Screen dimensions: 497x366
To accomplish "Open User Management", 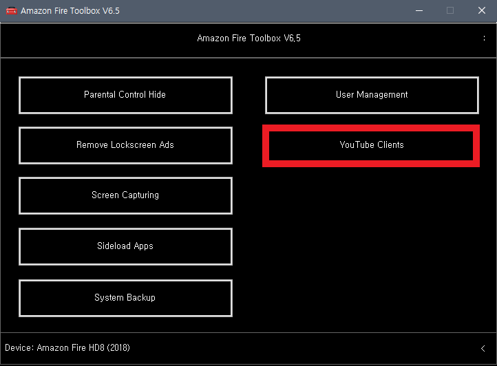I will (x=372, y=95).
